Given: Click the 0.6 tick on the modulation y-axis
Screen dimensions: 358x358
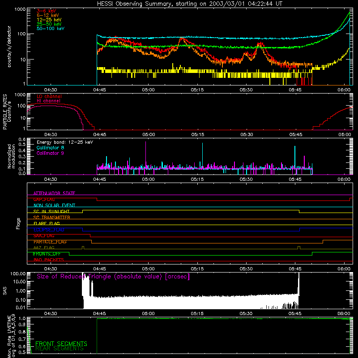Looking at the screenshot, I should (22, 139).
